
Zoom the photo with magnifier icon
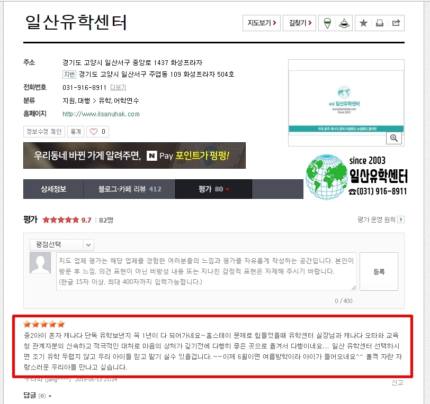point(394,138)
